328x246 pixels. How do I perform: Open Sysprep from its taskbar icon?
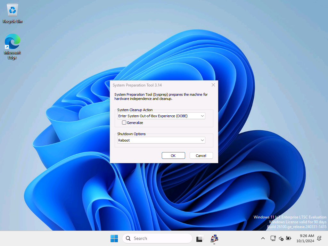point(214,238)
